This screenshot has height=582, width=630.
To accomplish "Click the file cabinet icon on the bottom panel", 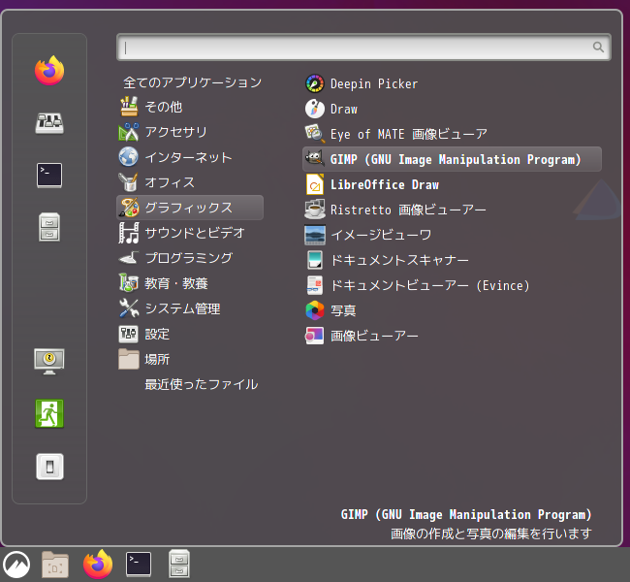I will (179, 564).
